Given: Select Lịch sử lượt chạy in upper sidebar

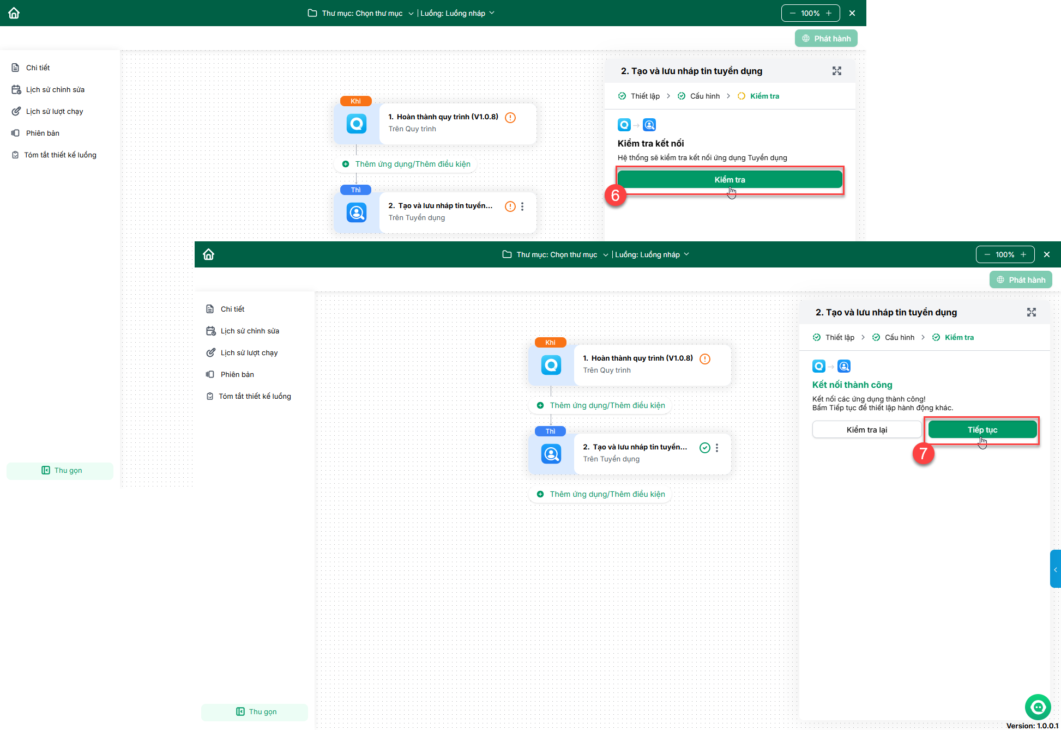Looking at the screenshot, I should pos(55,111).
